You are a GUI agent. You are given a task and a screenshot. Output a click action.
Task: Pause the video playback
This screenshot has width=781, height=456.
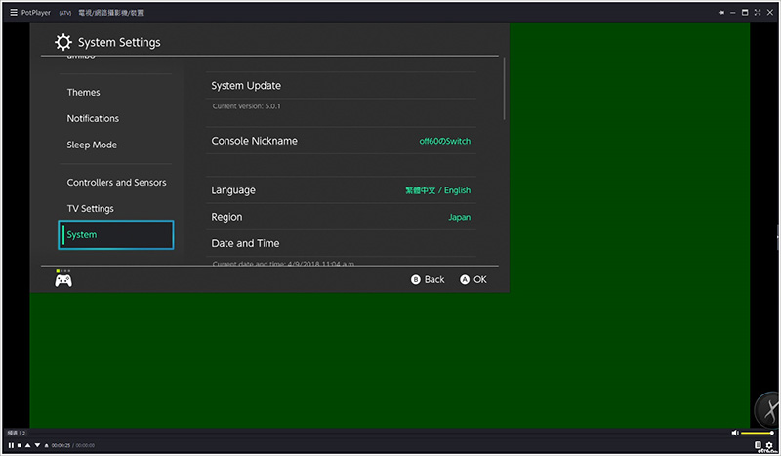click(11, 445)
